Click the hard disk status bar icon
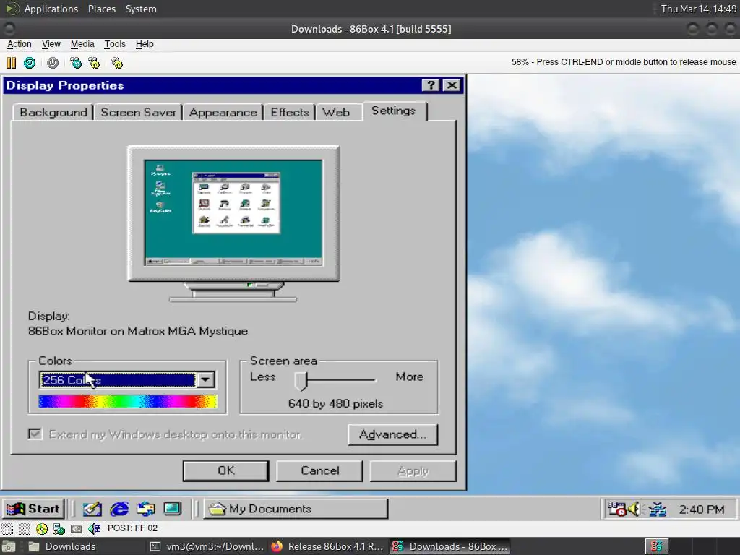The height and width of the screenshot is (555, 740). pyautogui.click(x=77, y=528)
